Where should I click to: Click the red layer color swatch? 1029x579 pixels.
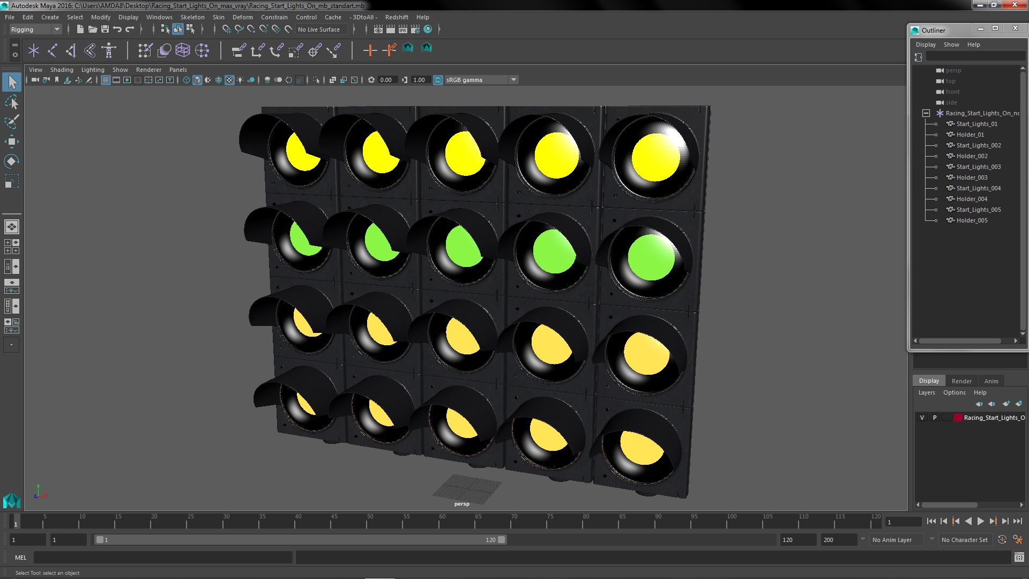point(958,418)
